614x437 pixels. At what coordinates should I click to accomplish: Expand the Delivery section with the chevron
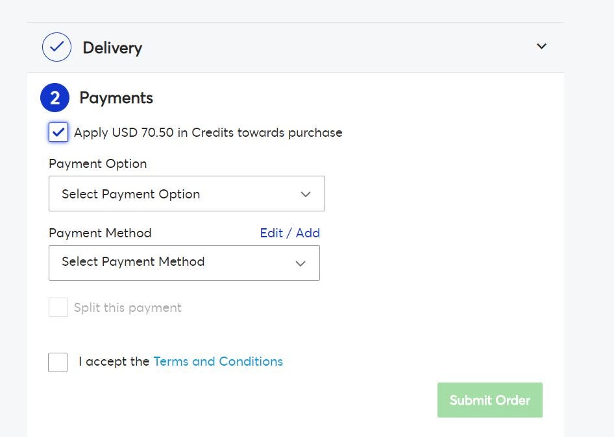click(541, 46)
